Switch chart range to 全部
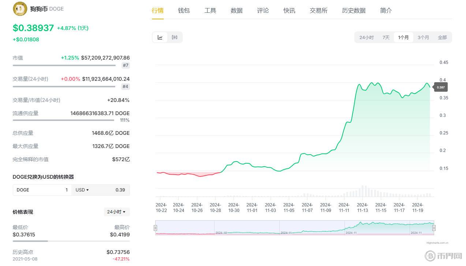The width and height of the screenshot is (466, 266). point(442,37)
